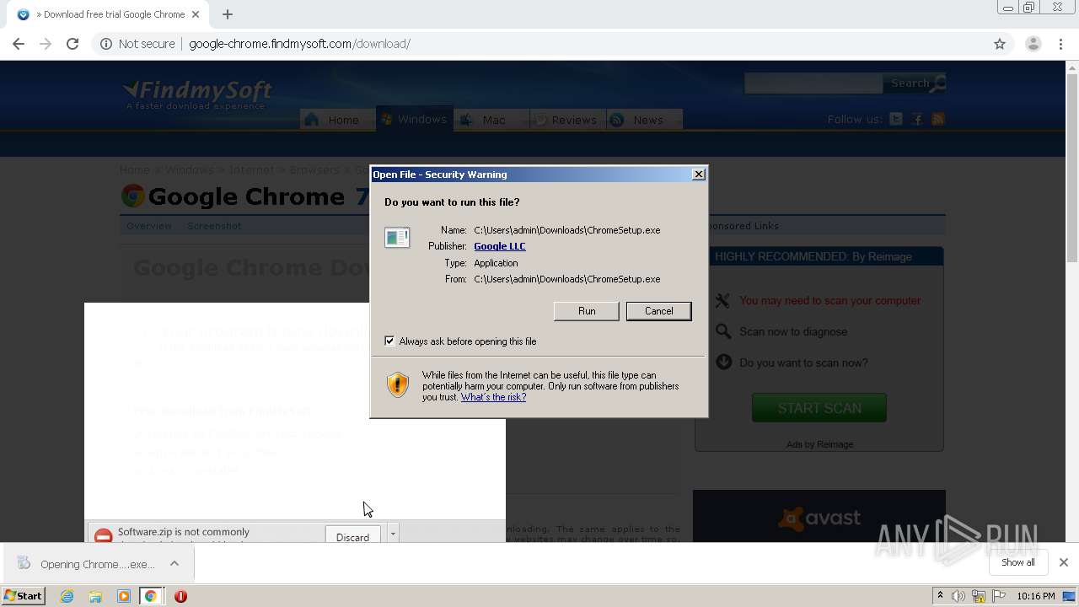Click the avast advertisement banner
The image size is (1079, 607).
(x=819, y=516)
